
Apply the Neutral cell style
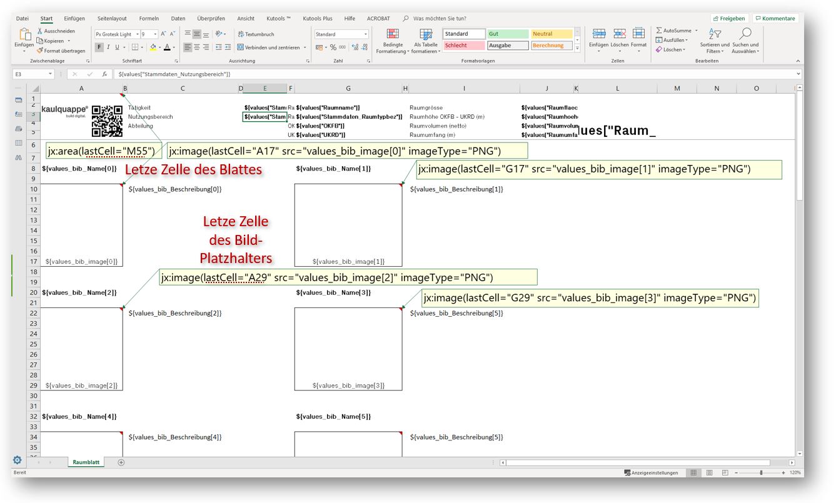point(551,34)
